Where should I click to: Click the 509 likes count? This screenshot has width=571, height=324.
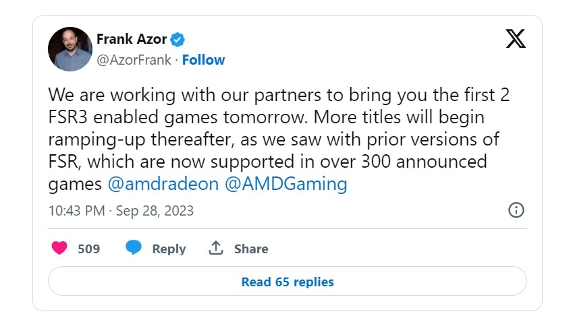point(89,249)
